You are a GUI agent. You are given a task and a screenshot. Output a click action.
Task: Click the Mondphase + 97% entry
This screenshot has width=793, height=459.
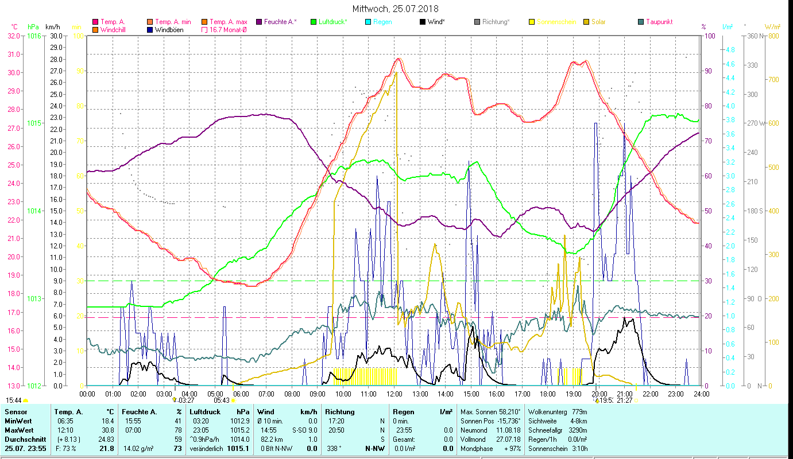click(x=491, y=449)
